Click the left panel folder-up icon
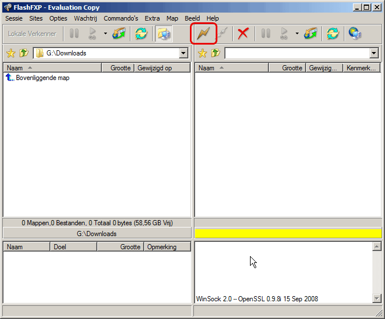385x319 pixels. pos(24,53)
